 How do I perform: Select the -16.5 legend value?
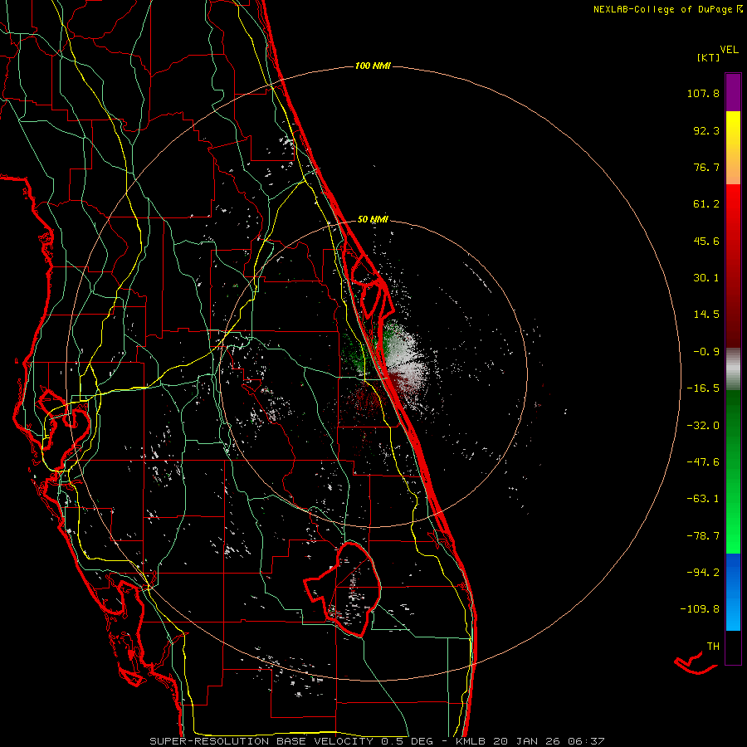tap(703, 388)
